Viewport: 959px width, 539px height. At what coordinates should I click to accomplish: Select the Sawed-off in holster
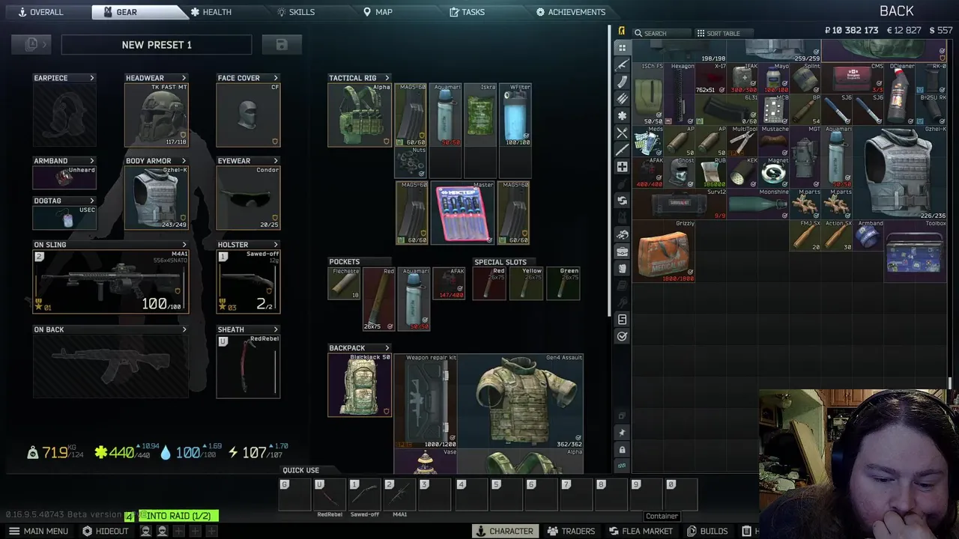pyautogui.click(x=248, y=281)
